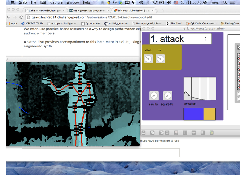Click the patch cord icon in patcher toolbar

(x=194, y=133)
